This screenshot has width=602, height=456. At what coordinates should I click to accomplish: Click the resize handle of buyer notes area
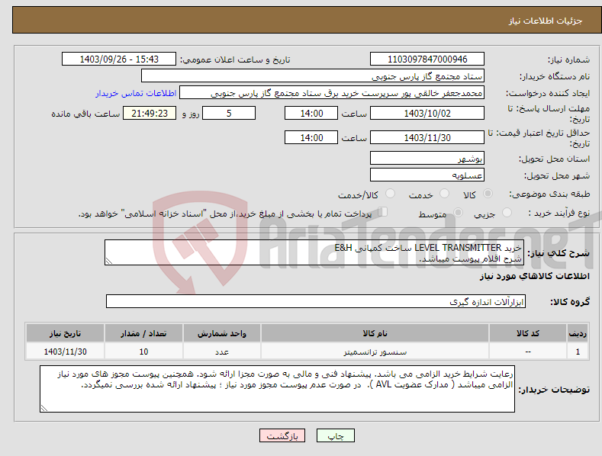pyautogui.click(x=44, y=408)
